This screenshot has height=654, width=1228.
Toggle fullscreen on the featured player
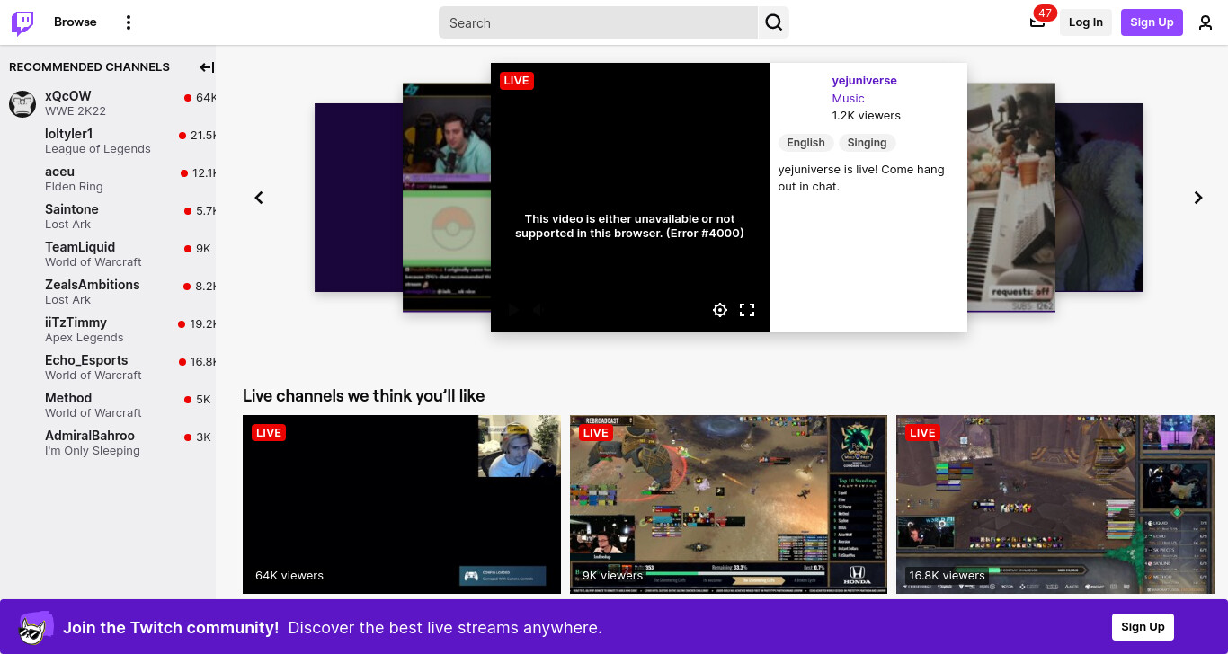pyautogui.click(x=747, y=310)
